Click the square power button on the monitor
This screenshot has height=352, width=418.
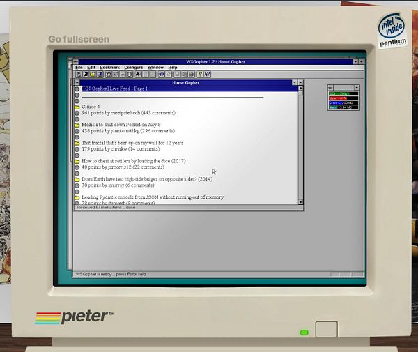(327, 330)
